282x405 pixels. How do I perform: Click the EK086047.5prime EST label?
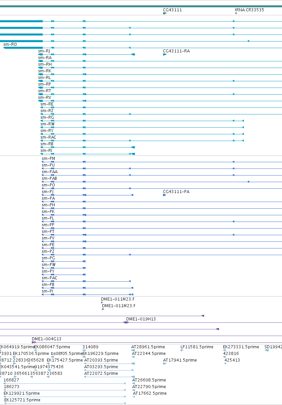[52, 347]
